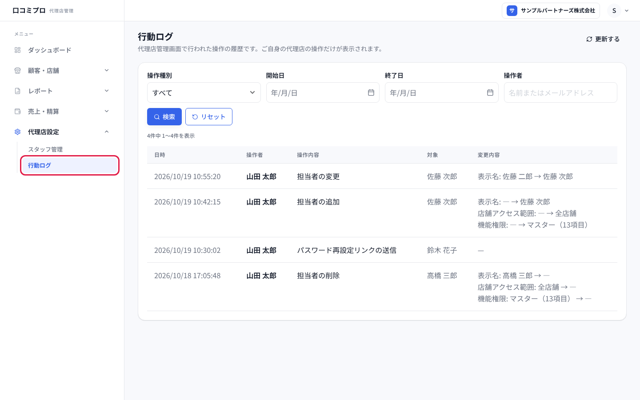Viewport: 640px width, 400px height.
Task: Click the refresh arrows icon beside 更新する
Action: click(589, 39)
